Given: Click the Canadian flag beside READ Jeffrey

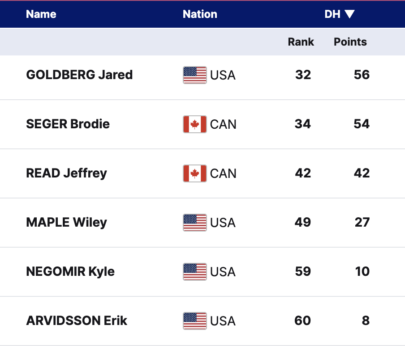Looking at the screenshot, I should pos(194,173).
